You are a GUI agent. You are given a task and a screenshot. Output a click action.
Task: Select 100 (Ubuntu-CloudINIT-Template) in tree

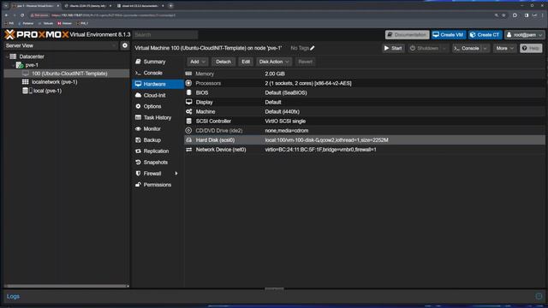67,74
